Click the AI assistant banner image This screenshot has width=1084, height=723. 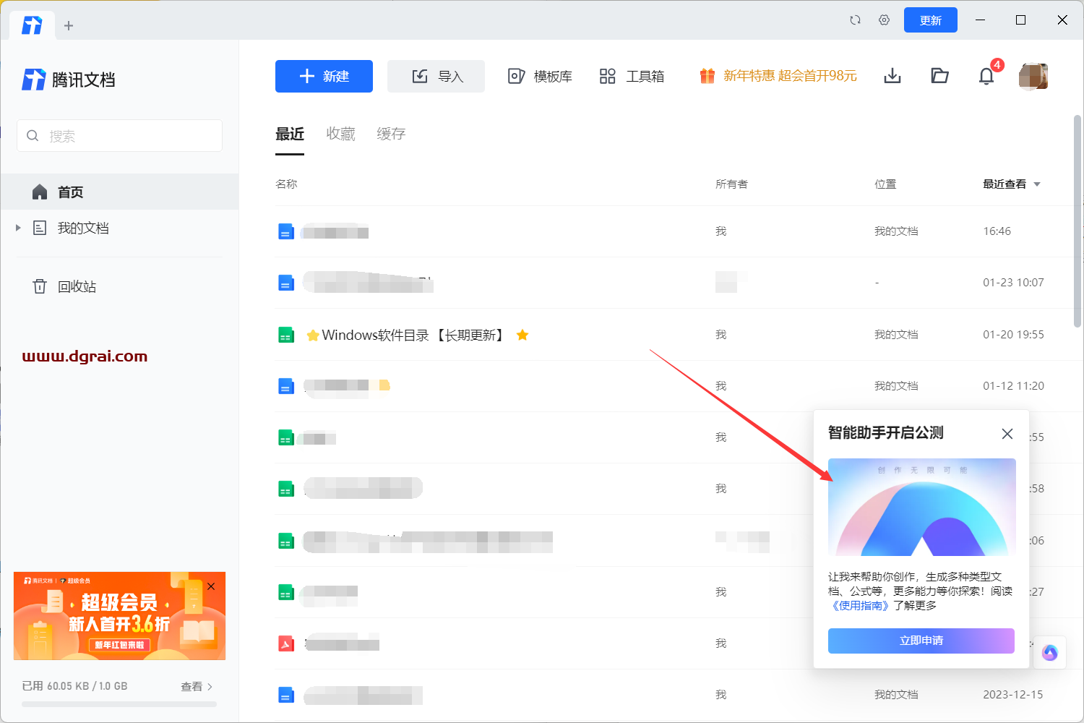tap(921, 507)
